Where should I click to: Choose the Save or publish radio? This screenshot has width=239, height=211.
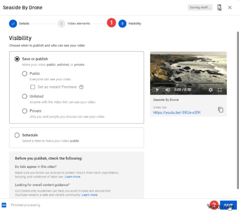(17, 59)
